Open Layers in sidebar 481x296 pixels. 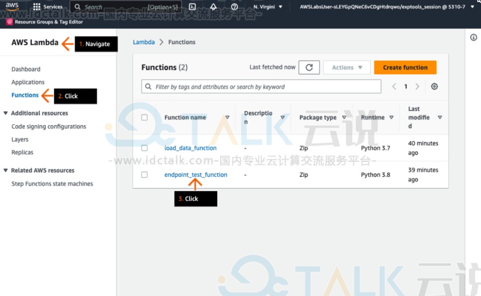[20, 140]
